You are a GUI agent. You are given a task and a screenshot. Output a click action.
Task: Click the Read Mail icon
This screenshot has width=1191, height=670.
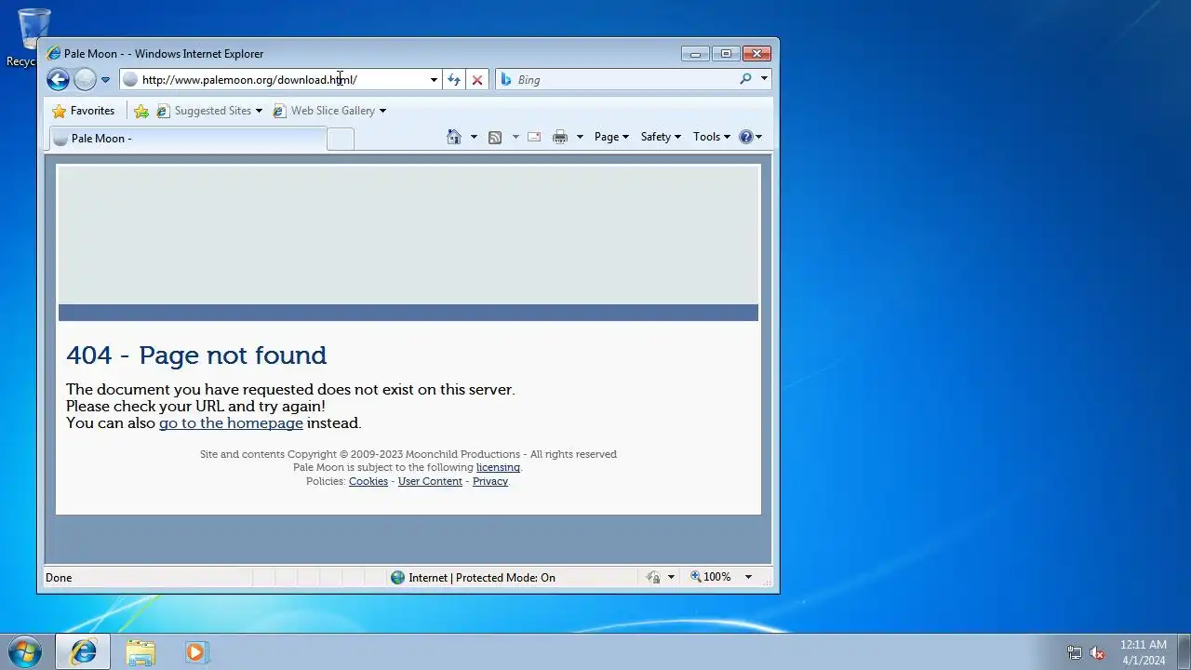(534, 137)
